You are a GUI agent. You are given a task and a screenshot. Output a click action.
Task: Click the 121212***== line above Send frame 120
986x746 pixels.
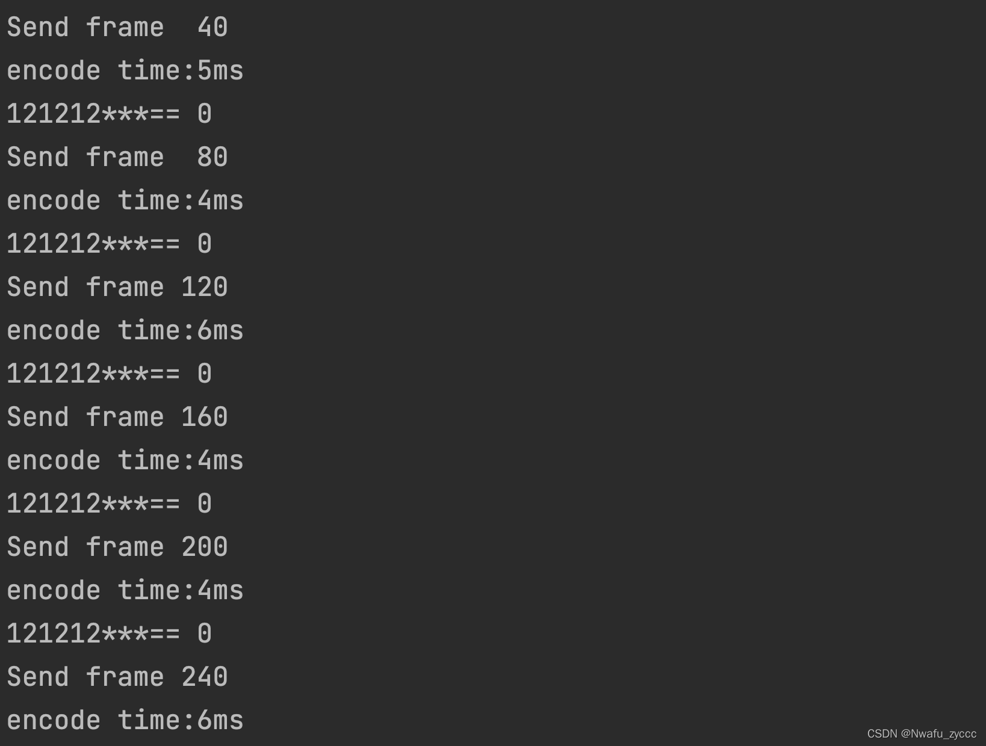(x=109, y=244)
